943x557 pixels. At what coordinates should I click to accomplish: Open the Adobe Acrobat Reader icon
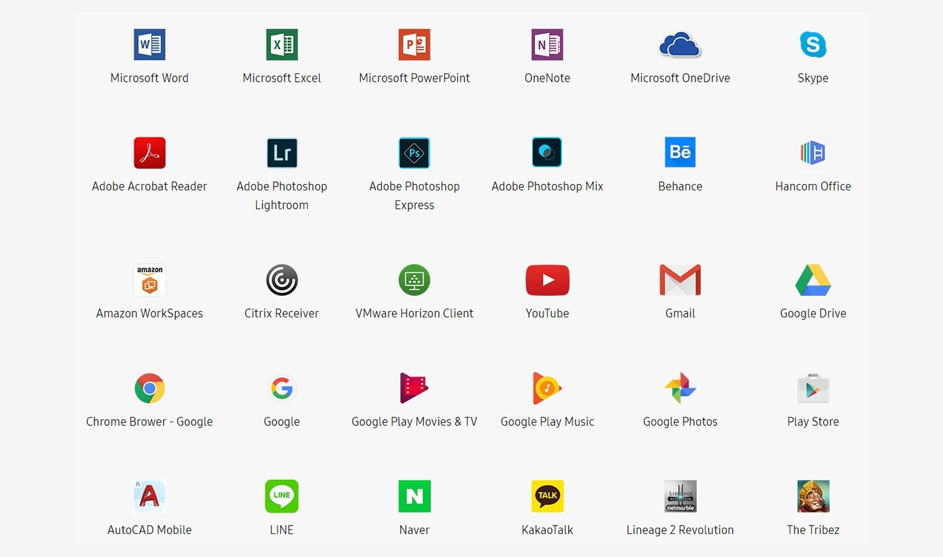pos(149,153)
